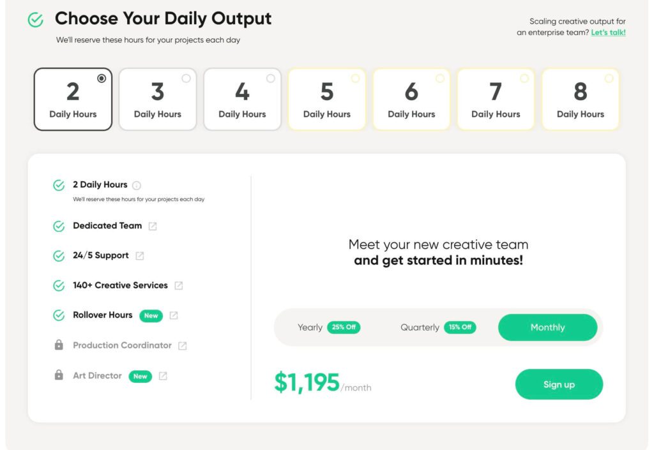Pick the 6 Daily Hours card
The width and height of the screenshot is (654, 450).
coord(411,100)
